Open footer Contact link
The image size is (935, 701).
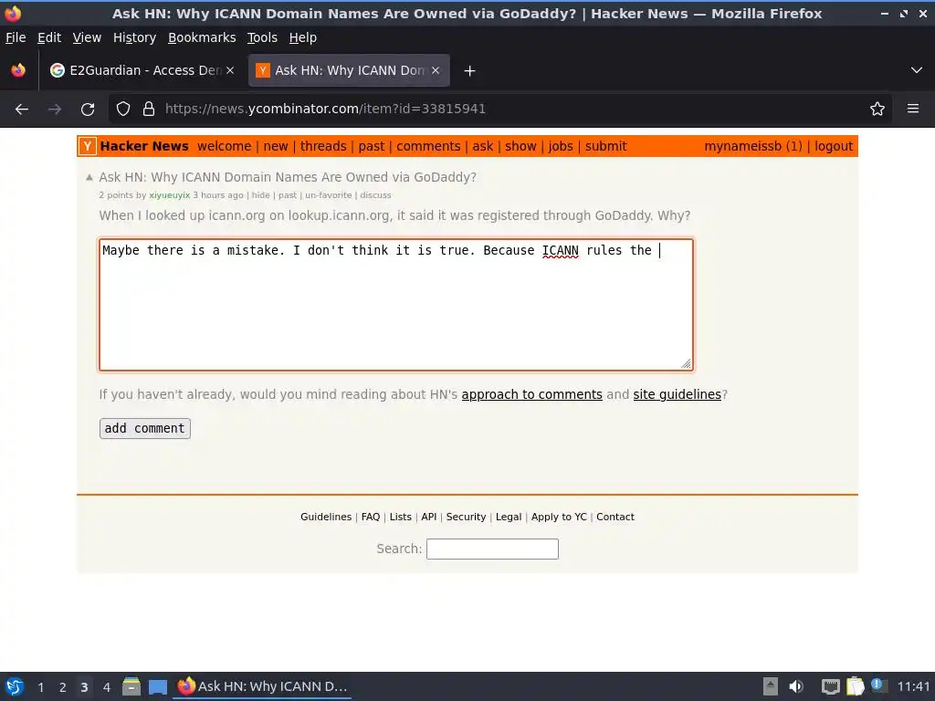[x=615, y=517]
